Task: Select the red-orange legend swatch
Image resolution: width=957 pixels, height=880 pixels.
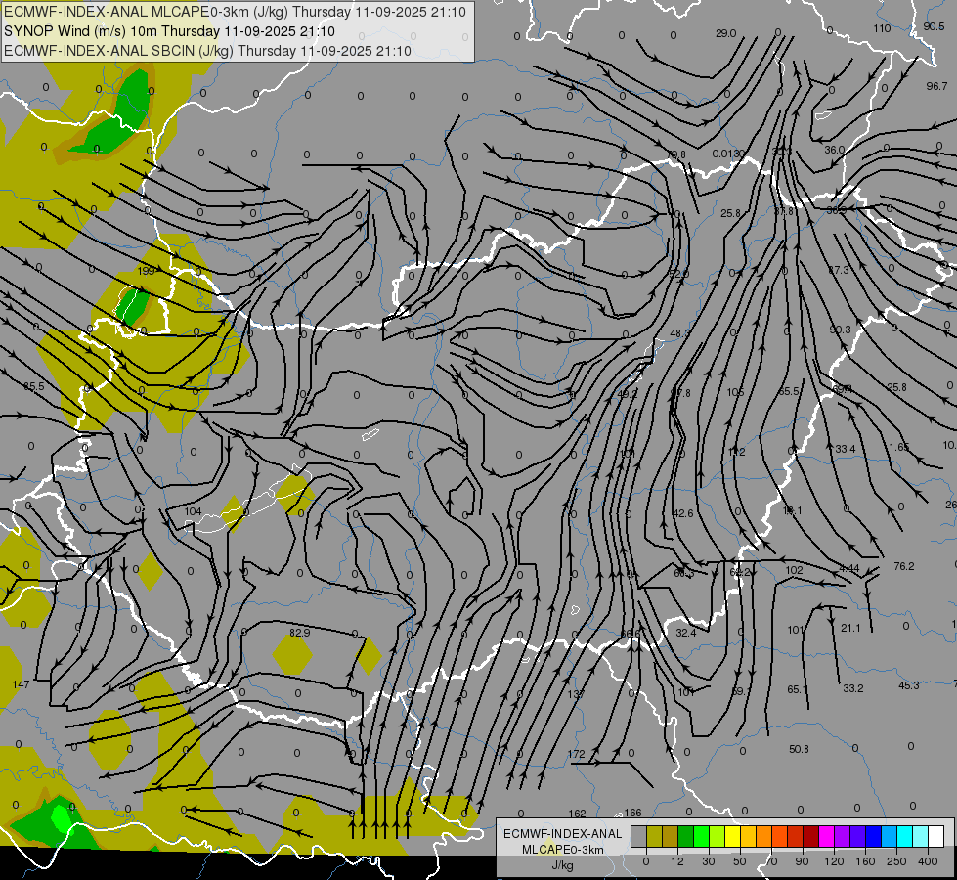Action: 780,836
